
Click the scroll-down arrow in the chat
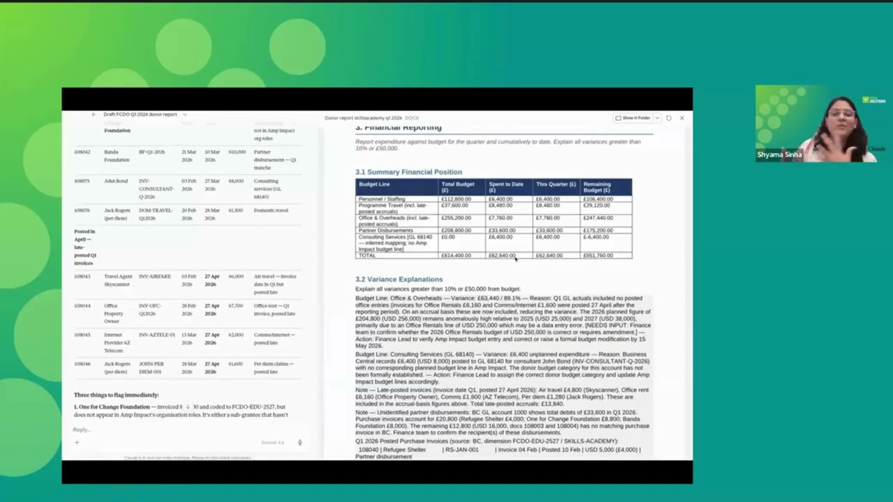coord(187,406)
